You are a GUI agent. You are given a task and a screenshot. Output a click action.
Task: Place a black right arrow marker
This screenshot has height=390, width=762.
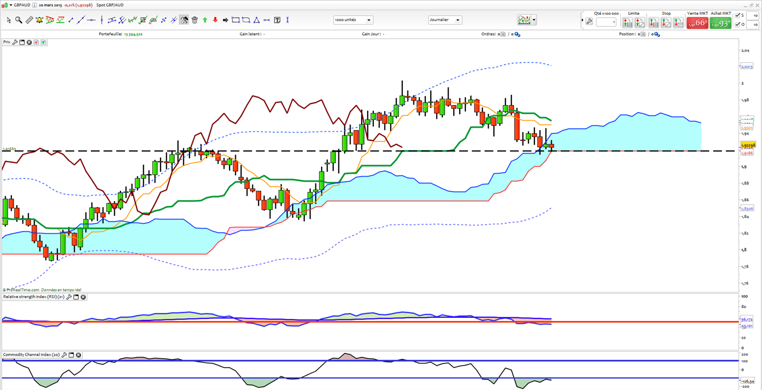[x=225, y=20]
